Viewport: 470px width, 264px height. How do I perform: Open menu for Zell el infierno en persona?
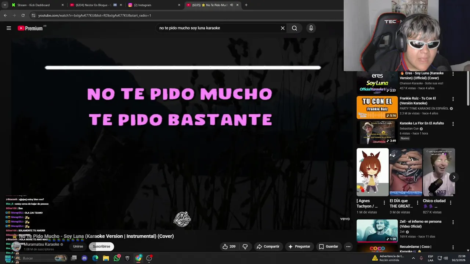point(453,222)
